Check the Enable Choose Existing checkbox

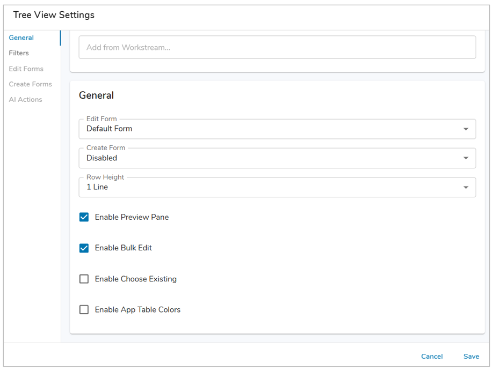pyautogui.click(x=84, y=279)
